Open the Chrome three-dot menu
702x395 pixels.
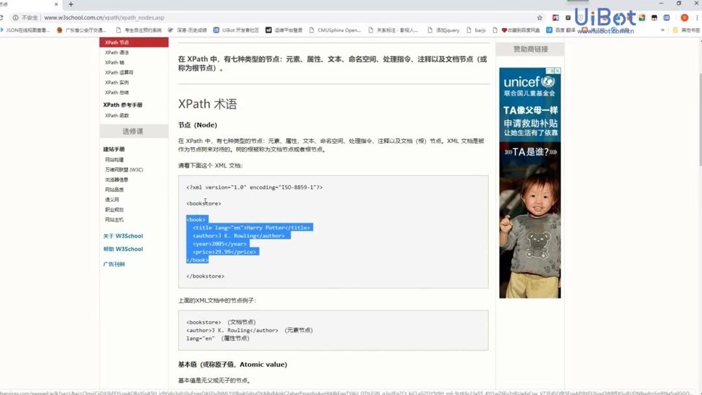coord(697,18)
